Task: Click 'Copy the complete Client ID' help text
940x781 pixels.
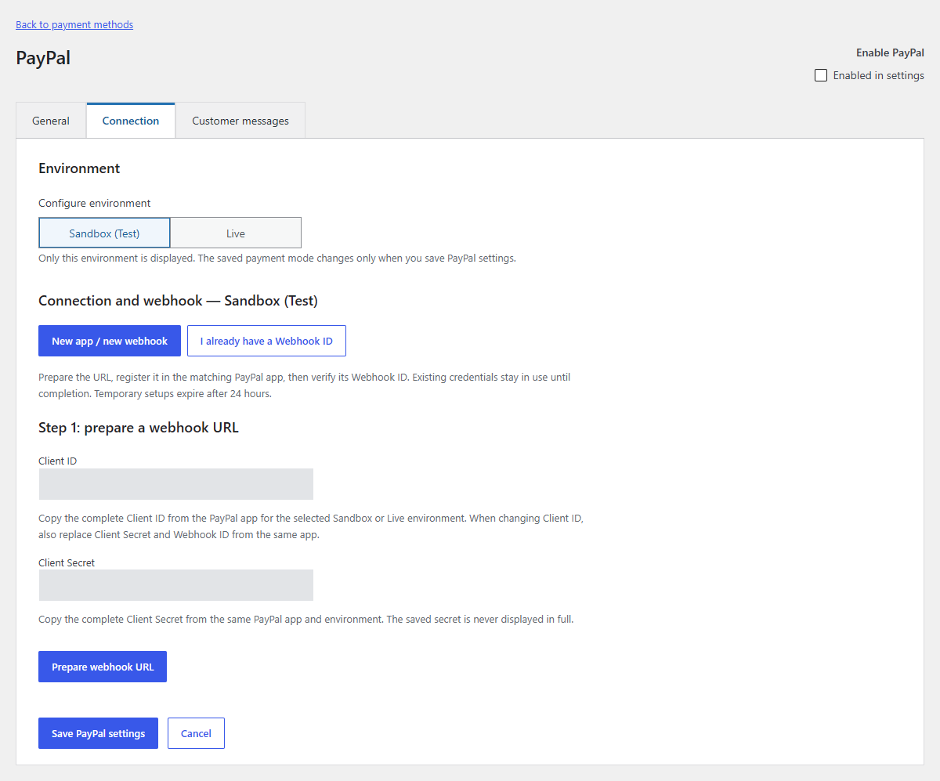Action: pos(311,526)
